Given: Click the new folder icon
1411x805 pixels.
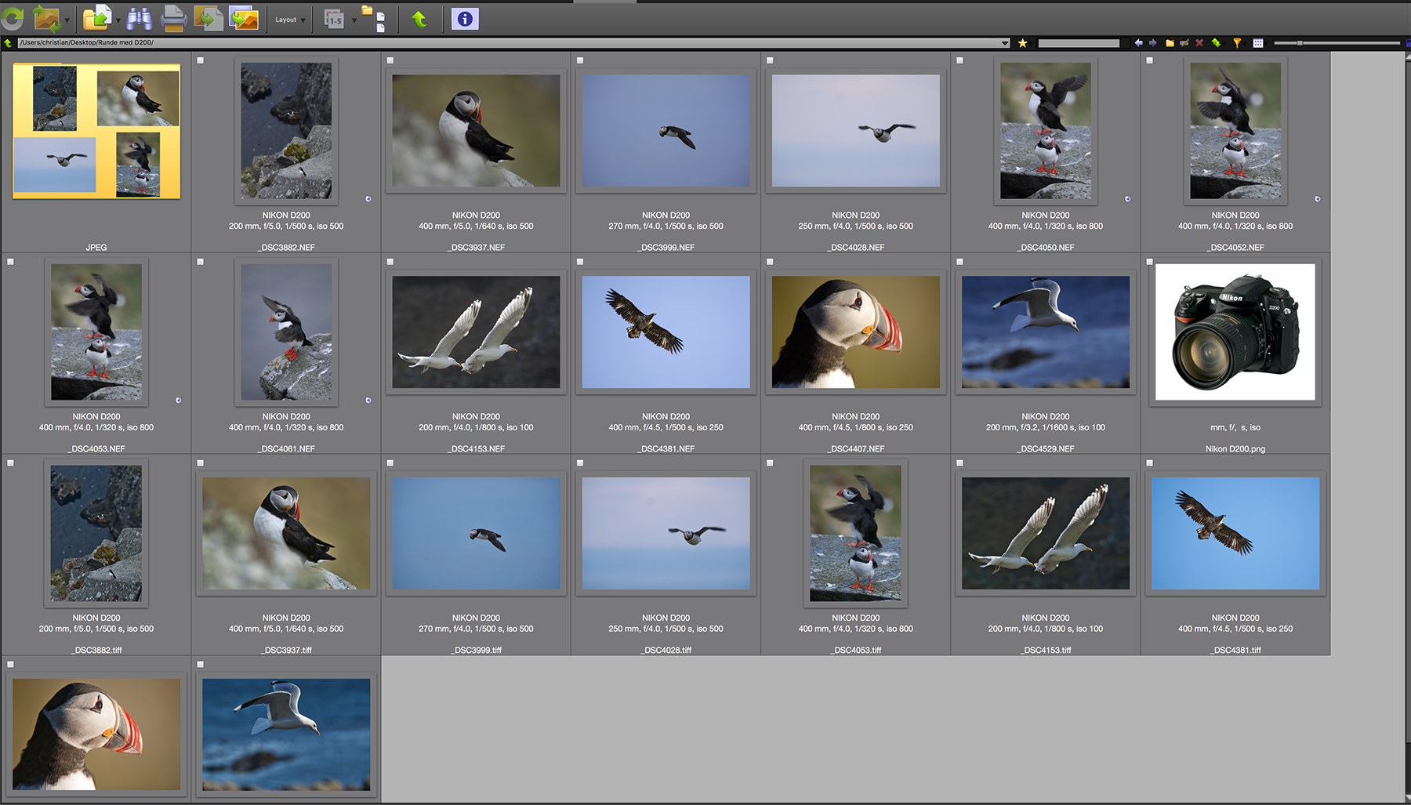Looking at the screenshot, I should pyautogui.click(x=1170, y=43).
